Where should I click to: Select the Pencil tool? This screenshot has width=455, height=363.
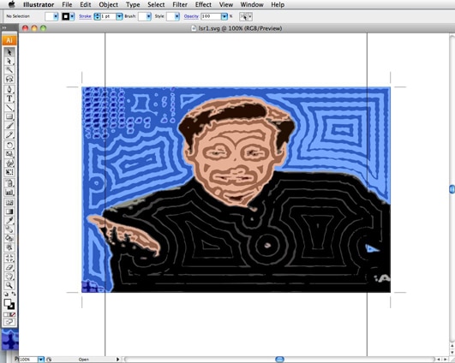[9, 134]
